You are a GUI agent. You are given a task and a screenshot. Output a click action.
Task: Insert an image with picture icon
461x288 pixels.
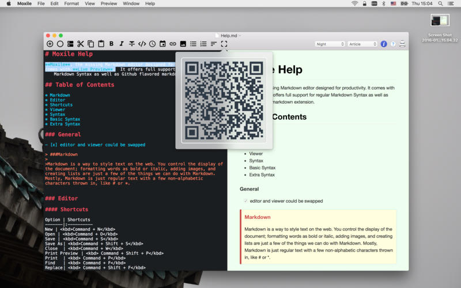[183, 44]
